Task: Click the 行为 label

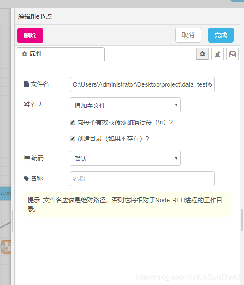Action: pyautogui.click(x=34, y=104)
